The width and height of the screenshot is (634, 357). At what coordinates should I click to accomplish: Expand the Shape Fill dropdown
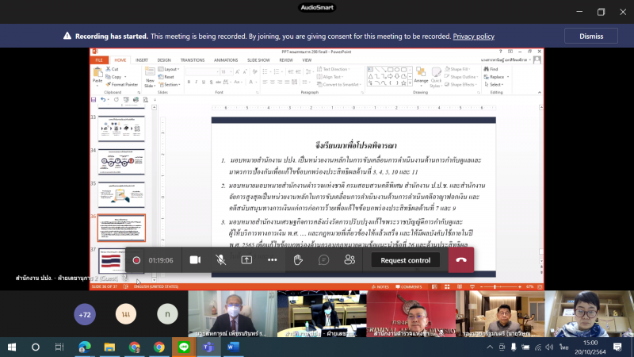(x=458, y=69)
